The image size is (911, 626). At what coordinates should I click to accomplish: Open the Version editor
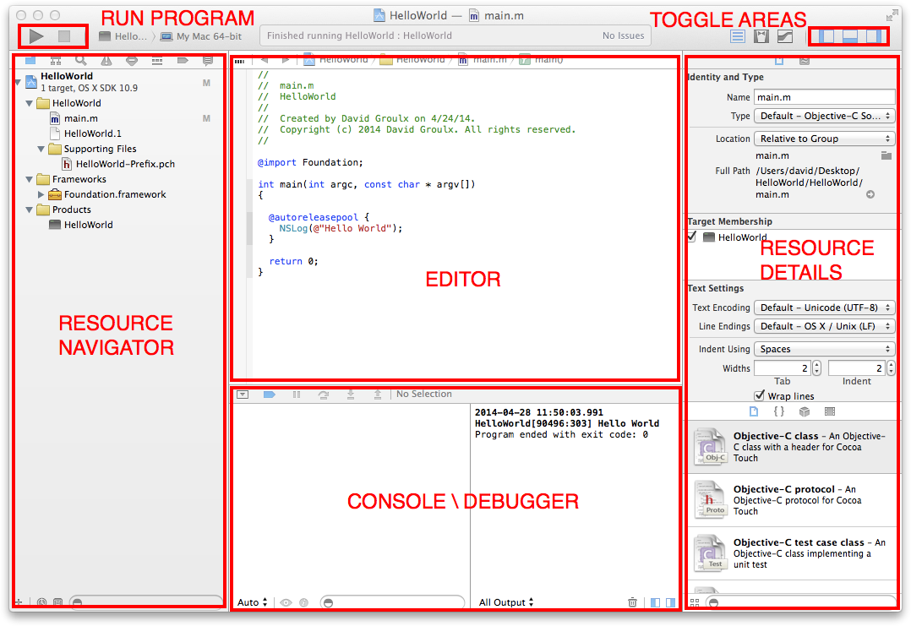tap(785, 36)
